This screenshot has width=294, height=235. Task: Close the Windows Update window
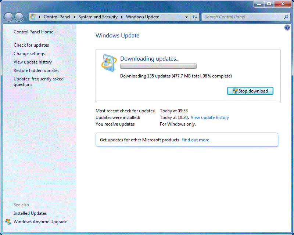[x=283, y=4]
